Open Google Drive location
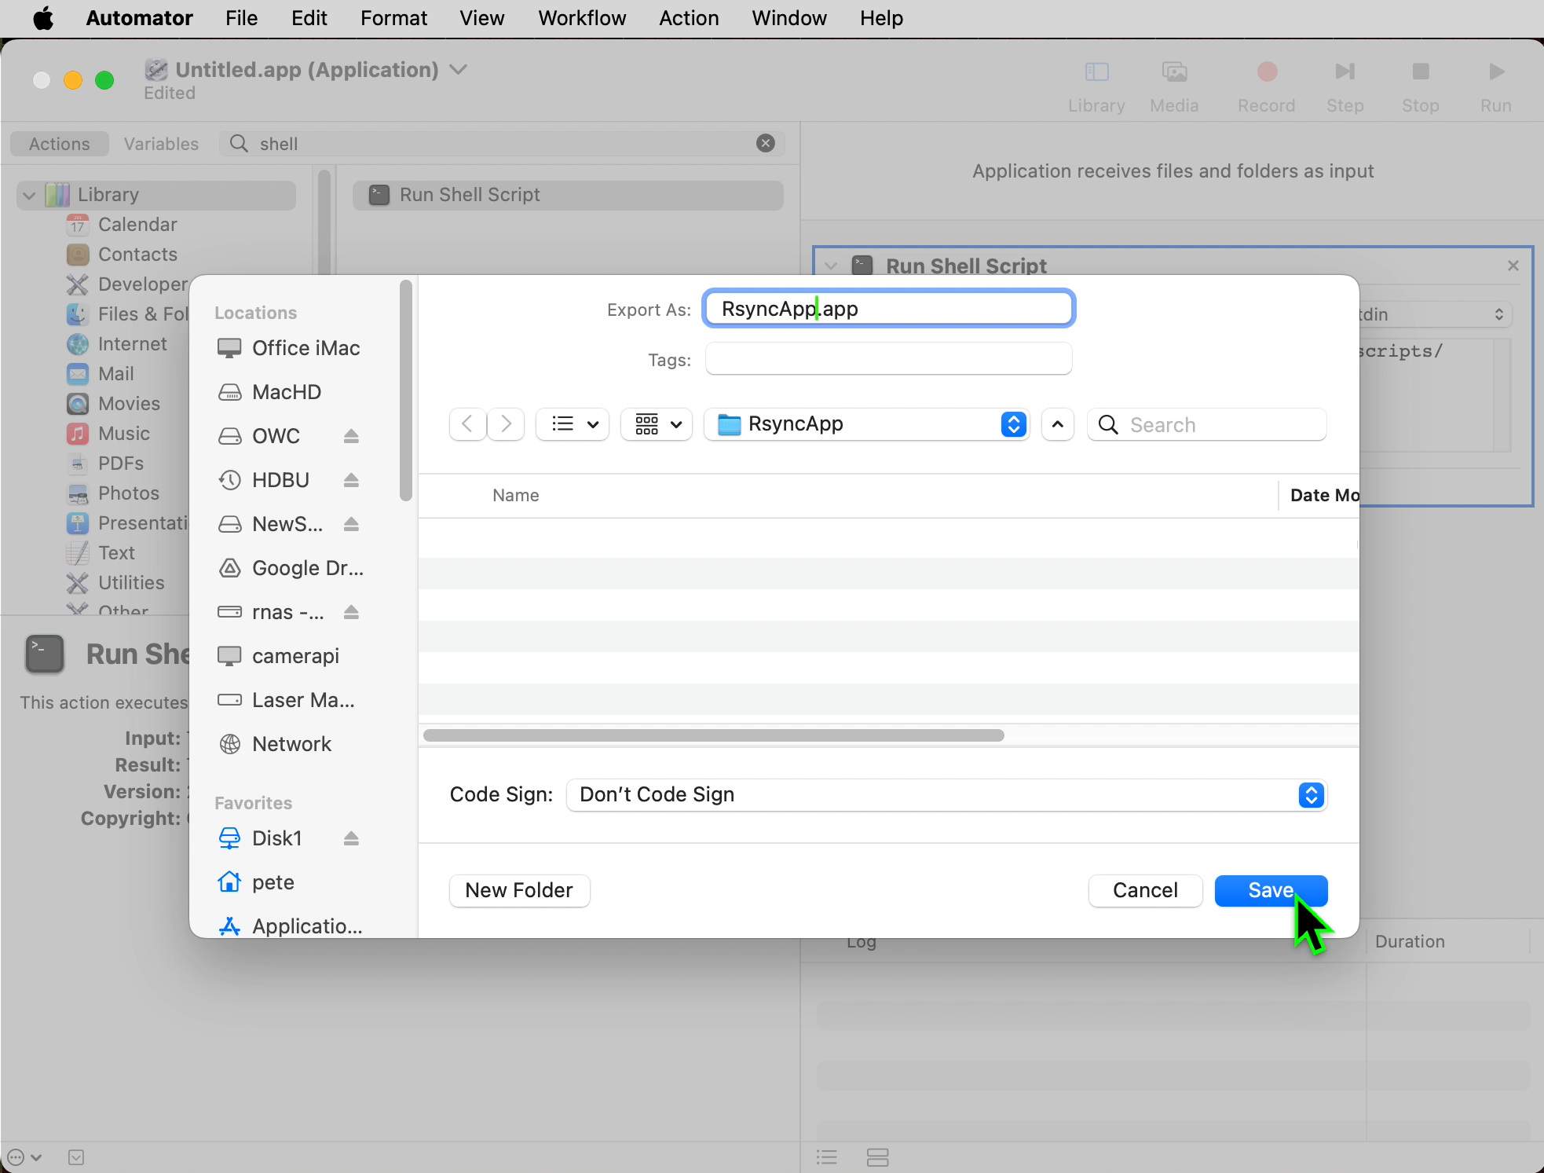Screen dimensions: 1544x1173 [x=289, y=568]
